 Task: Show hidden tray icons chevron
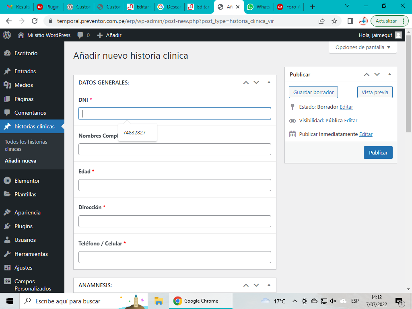[x=295, y=301]
